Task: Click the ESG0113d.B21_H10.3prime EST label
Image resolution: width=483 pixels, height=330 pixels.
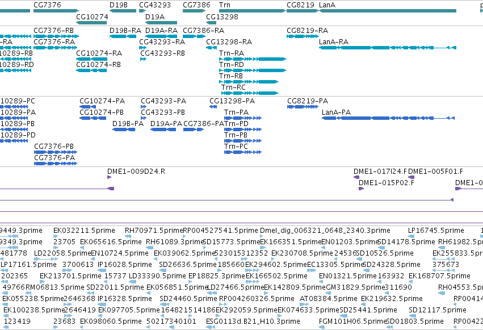Action: pos(253,321)
